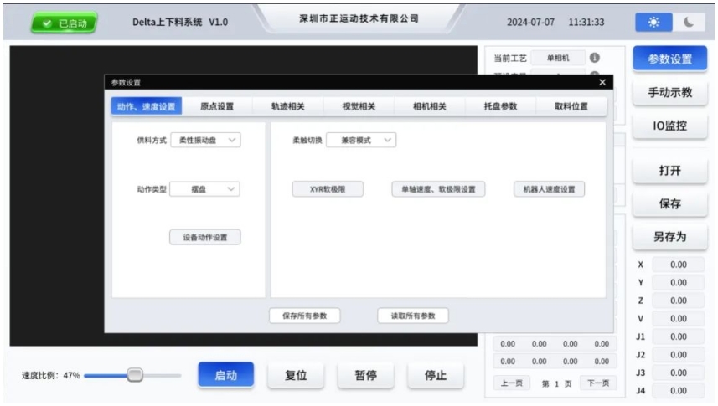
Task: Switch to the 轨迹相关 tab
Action: click(x=288, y=106)
